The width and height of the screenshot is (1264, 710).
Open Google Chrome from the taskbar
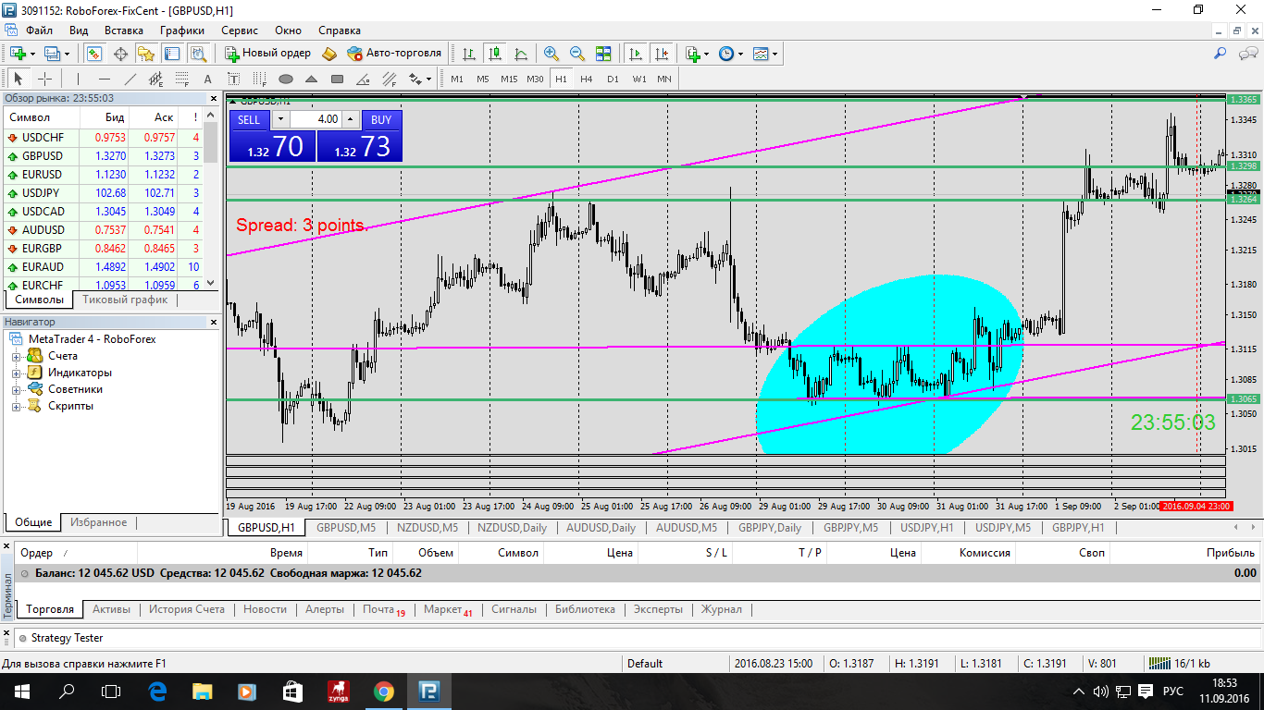pos(382,692)
